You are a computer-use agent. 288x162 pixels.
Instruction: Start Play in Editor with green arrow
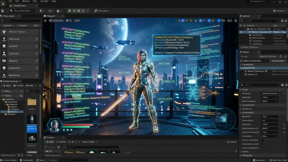pos(69,11)
